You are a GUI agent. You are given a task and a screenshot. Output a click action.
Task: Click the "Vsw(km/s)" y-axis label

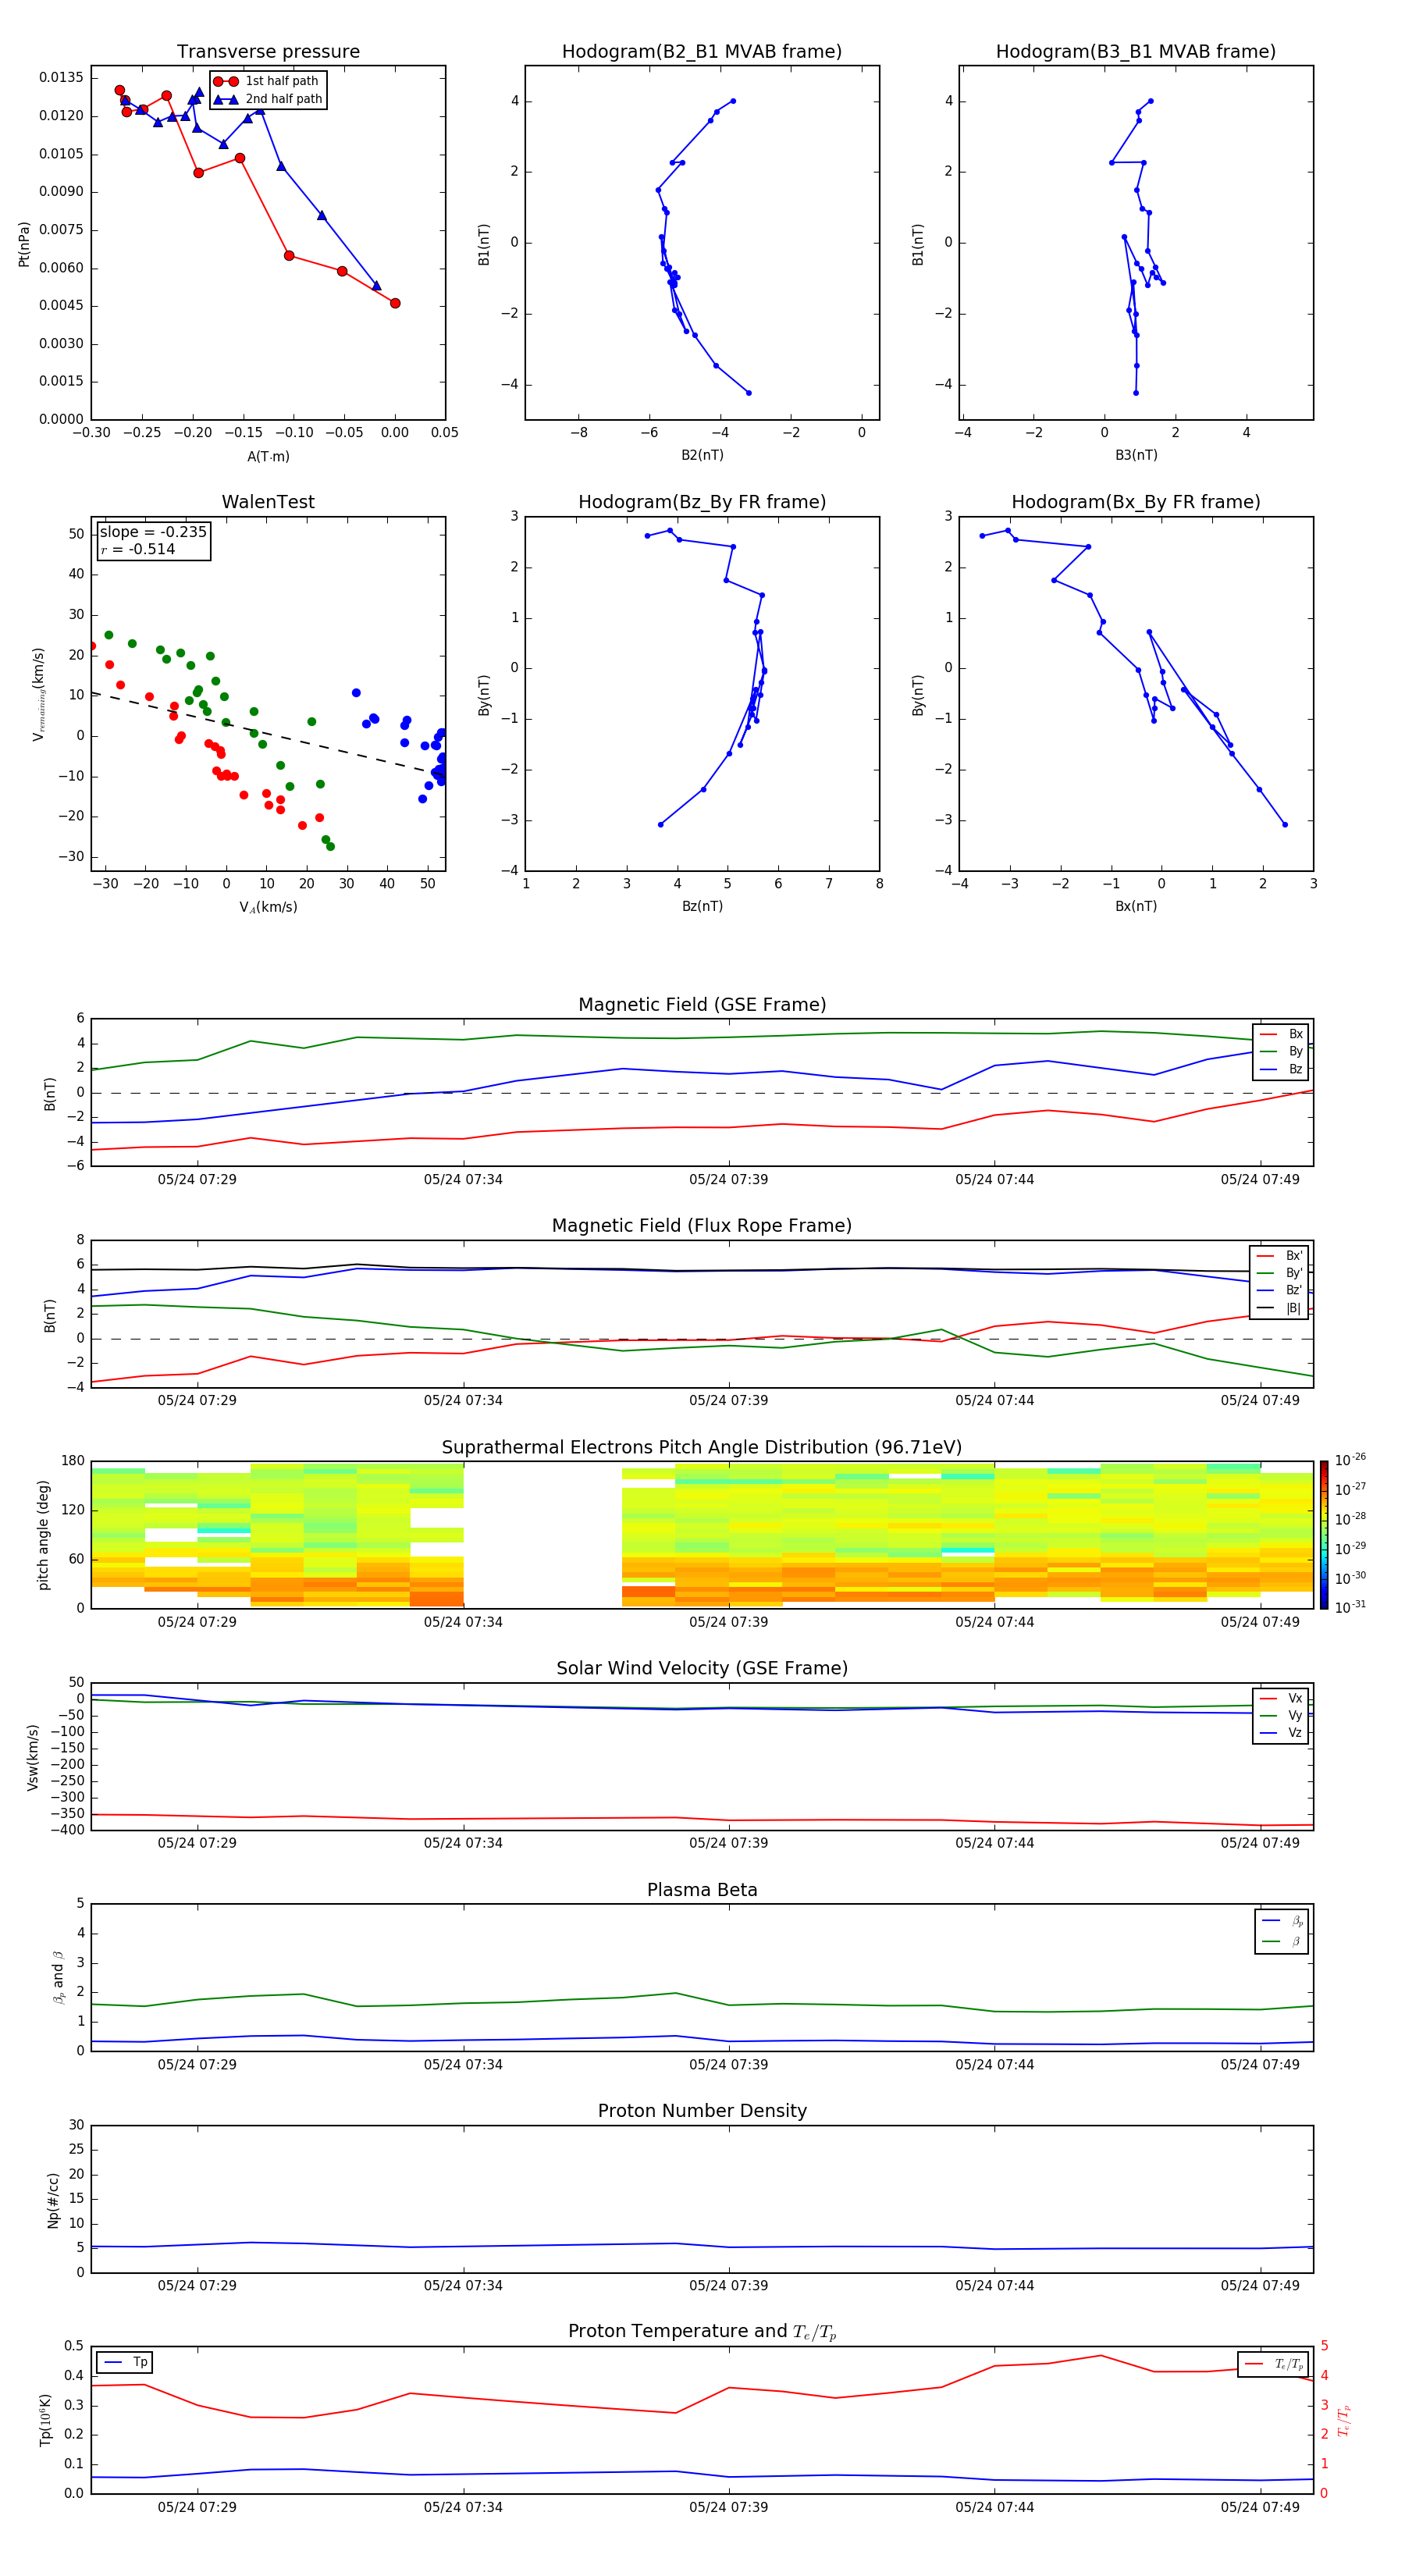(33, 1757)
